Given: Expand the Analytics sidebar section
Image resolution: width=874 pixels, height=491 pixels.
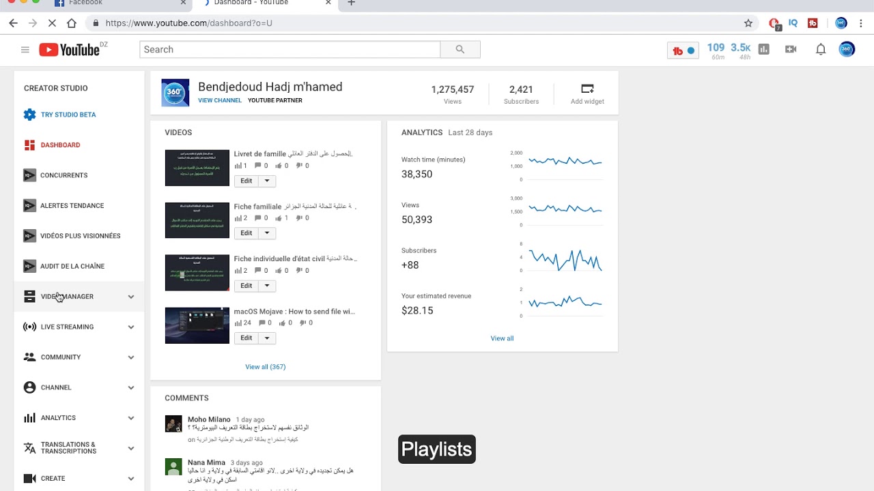Looking at the screenshot, I should 130,418.
